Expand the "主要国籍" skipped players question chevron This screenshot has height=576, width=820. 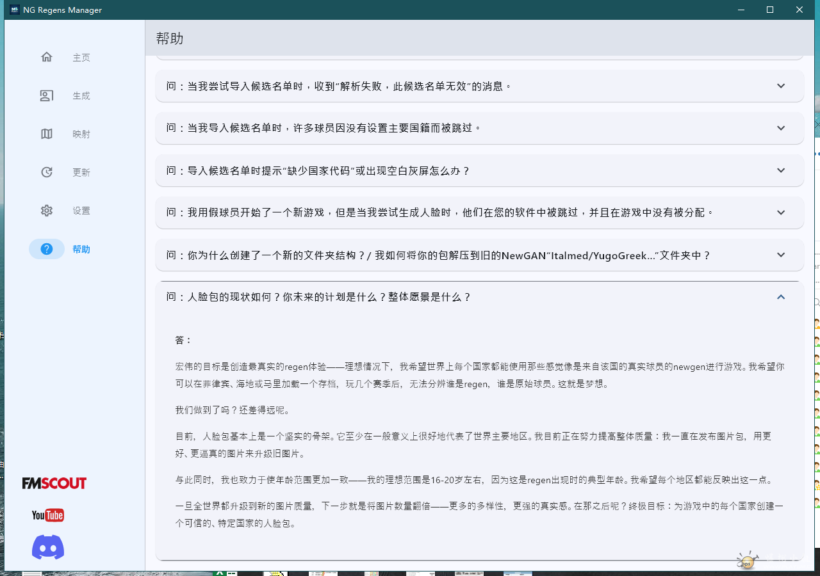click(781, 128)
